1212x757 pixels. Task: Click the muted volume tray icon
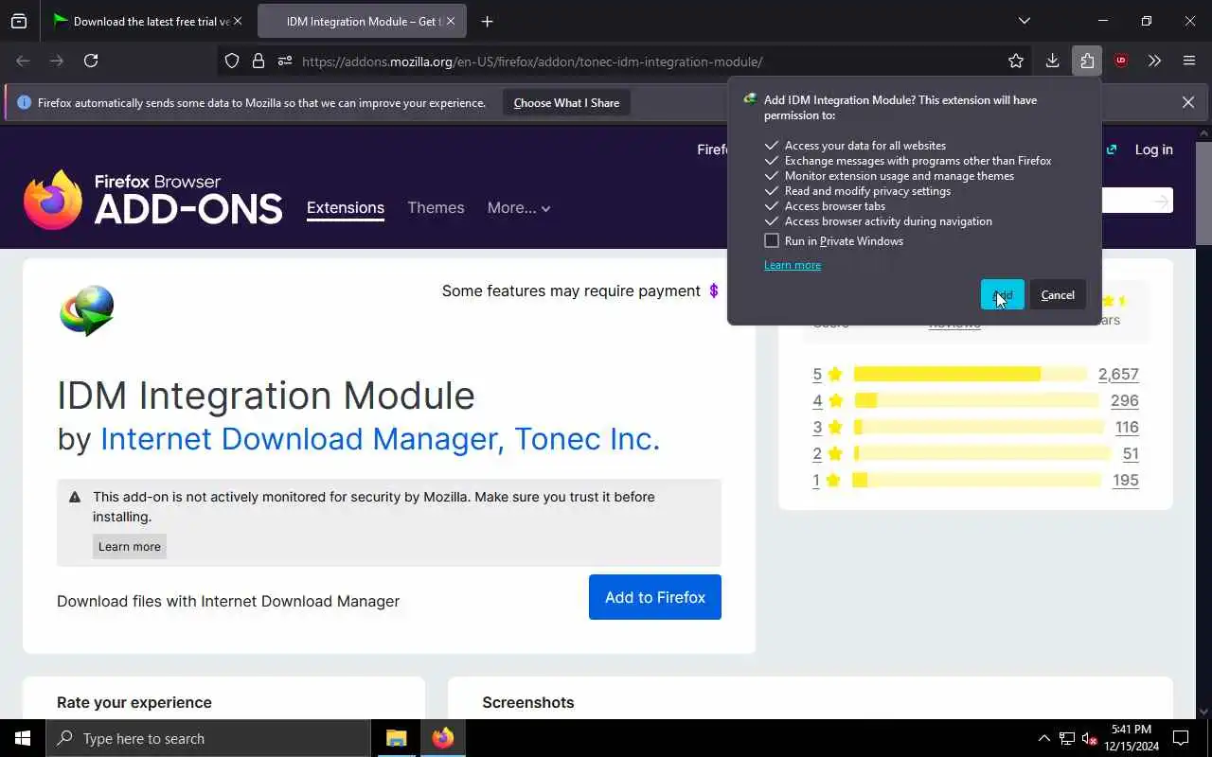point(1089,738)
